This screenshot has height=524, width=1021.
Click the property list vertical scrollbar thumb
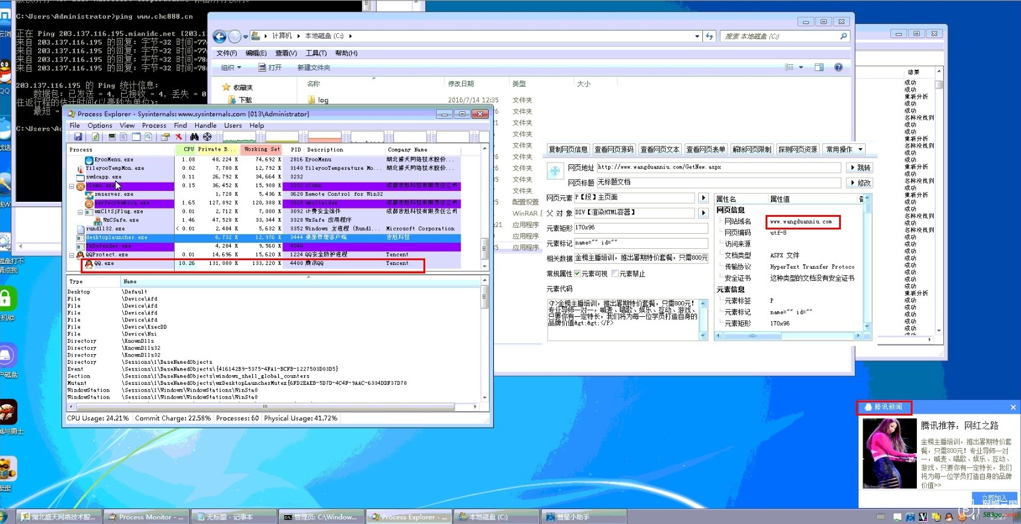[868, 208]
